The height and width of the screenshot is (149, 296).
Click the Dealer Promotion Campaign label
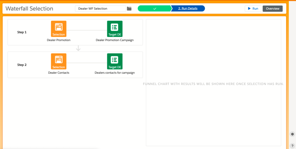click(115, 40)
